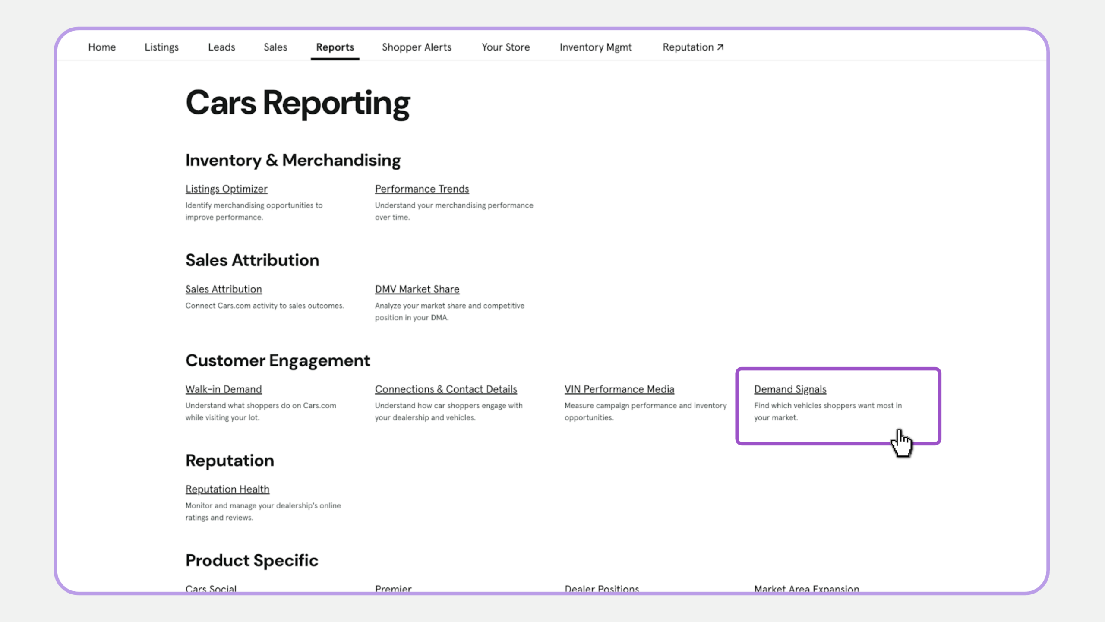Go to the Listings tab
Viewport: 1105px width, 622px height.
pos(161,47)
